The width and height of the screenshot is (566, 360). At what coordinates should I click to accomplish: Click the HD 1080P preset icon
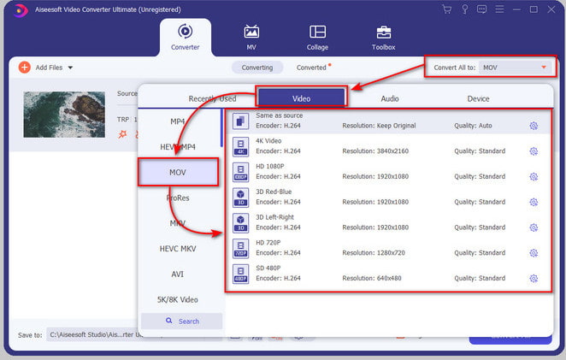[x=241, y=172]
